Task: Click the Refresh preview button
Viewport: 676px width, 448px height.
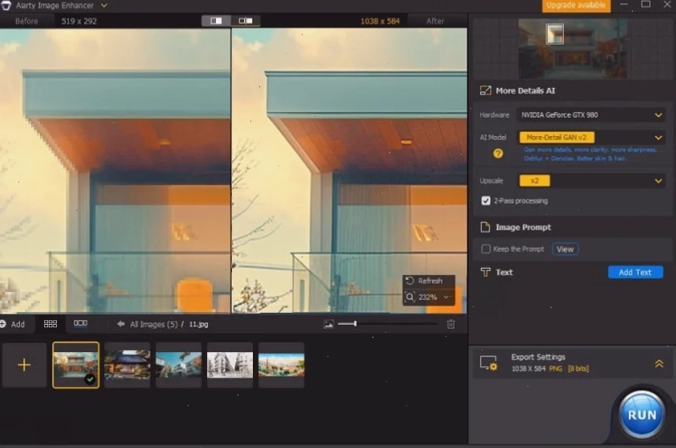Action: 429,281
